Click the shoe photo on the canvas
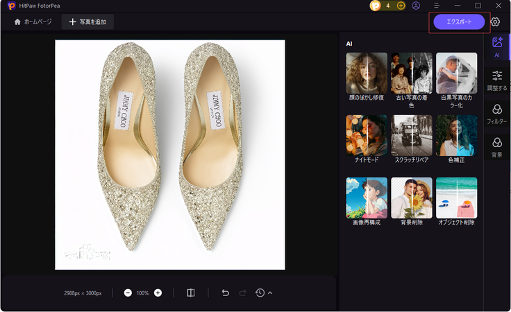The image size is (511, 312). 170,155
